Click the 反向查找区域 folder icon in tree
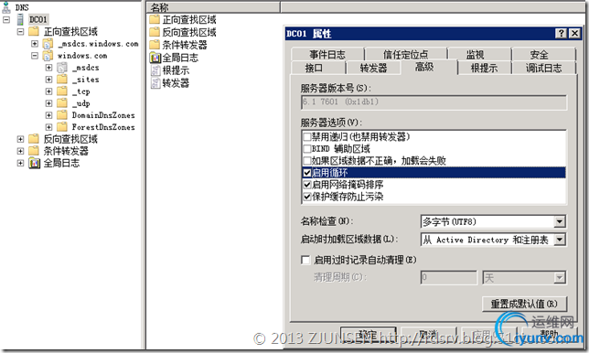 (x=34, y=139)
